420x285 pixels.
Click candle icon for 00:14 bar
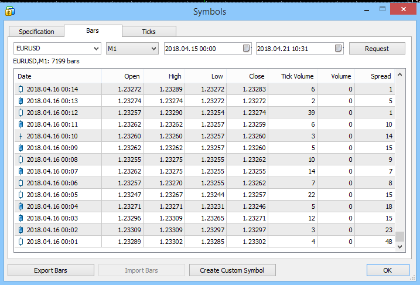[x=21, y=89]
